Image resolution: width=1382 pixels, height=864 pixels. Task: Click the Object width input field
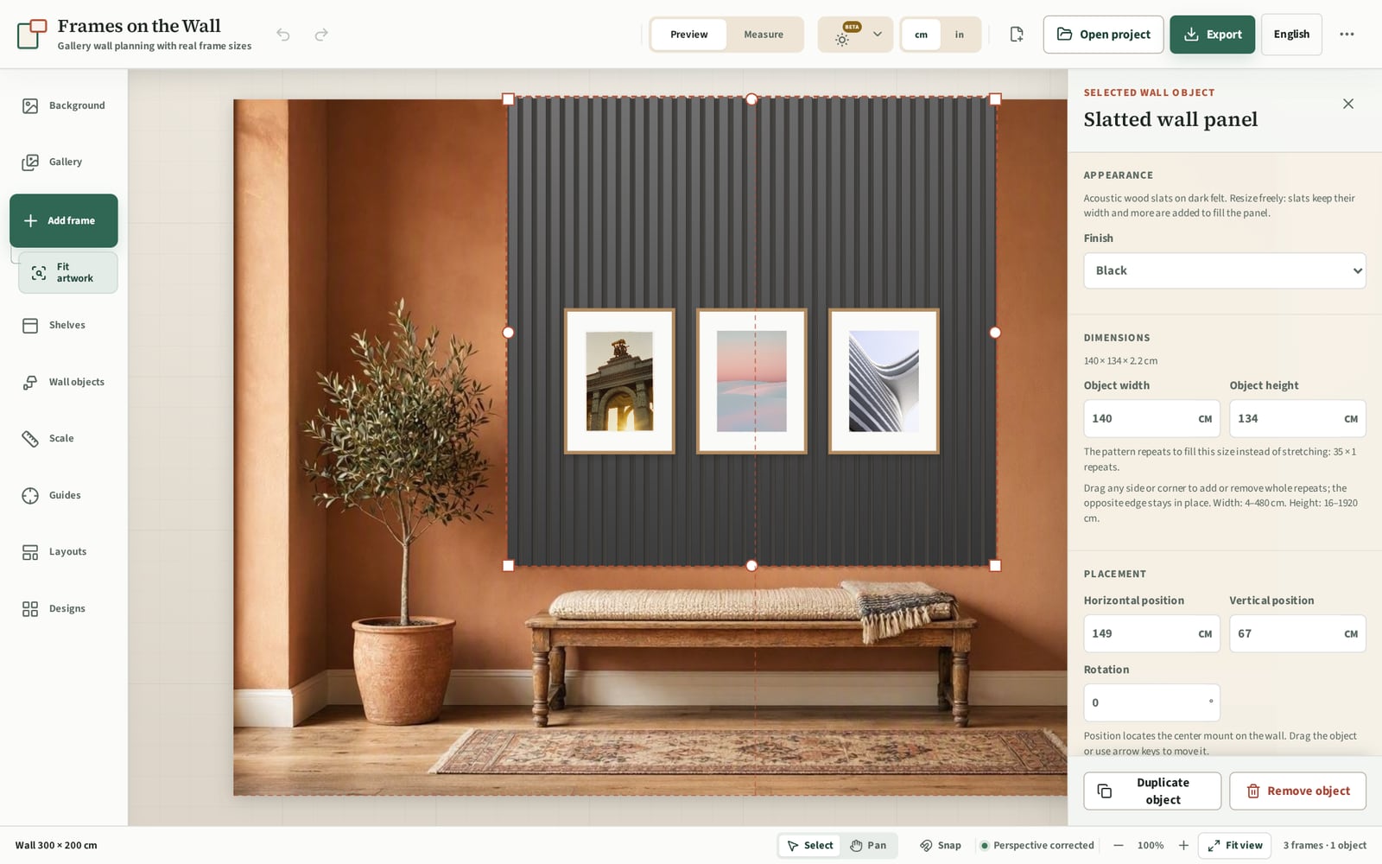[x=1151, y=419]
